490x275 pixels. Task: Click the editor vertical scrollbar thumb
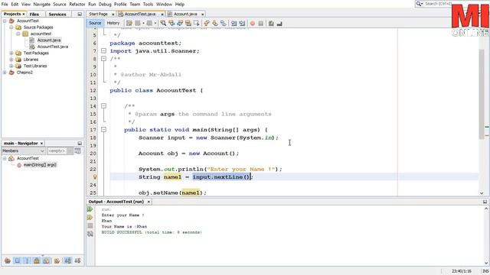pyautogui.click(x=482, y=93)
